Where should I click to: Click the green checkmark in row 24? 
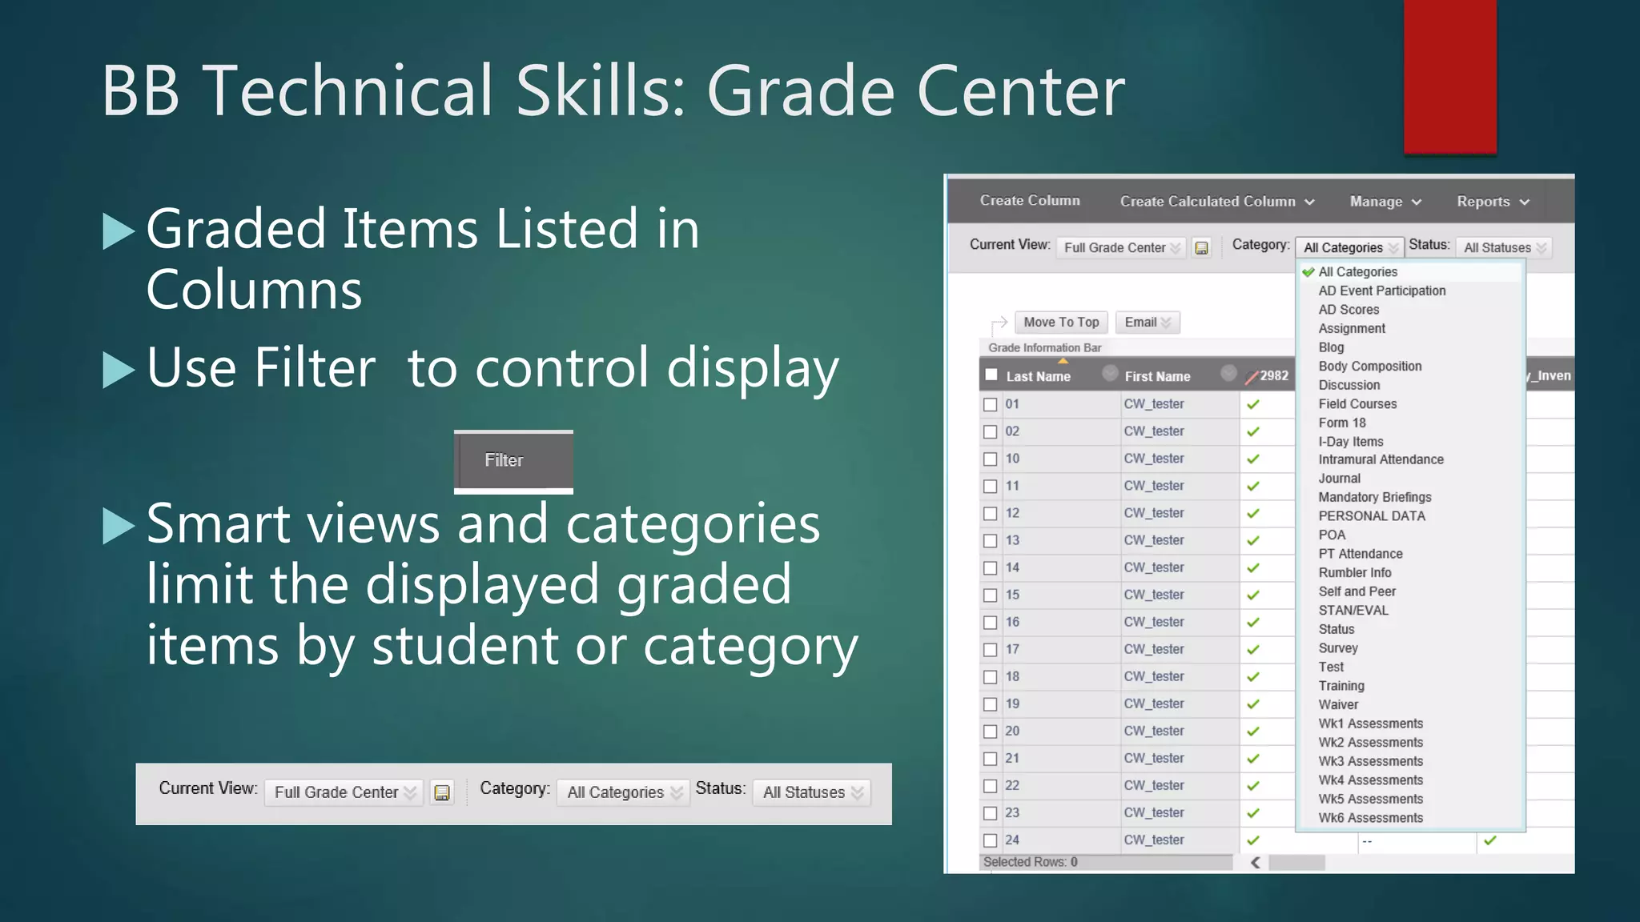click(x=1253, y=840)
